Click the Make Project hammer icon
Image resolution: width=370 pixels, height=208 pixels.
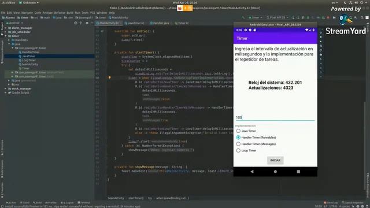(x=243, y=17)
